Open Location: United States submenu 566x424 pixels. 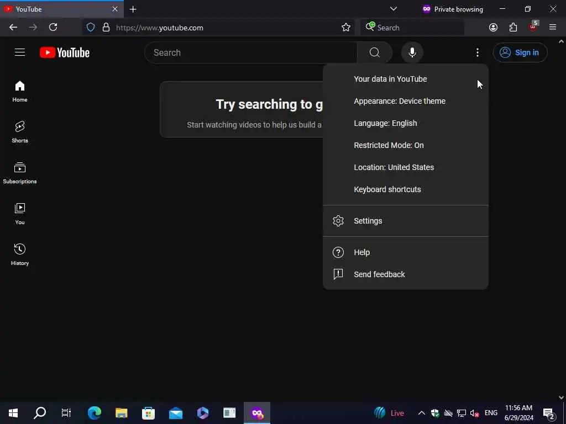click(406, 167)
